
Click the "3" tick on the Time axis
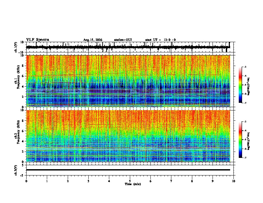(88, 181)
